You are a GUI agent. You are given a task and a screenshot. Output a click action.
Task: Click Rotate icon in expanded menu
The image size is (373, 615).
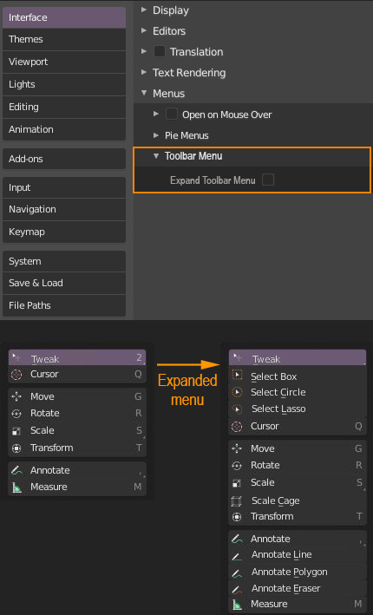(237, 466)
